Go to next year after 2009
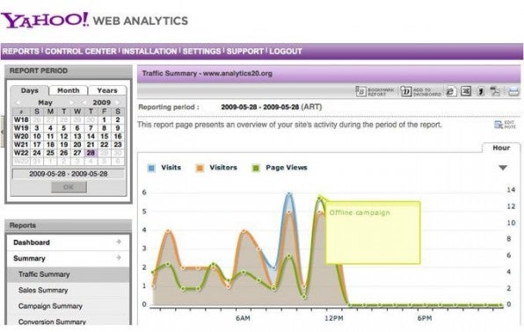 (x=118, y=103)
